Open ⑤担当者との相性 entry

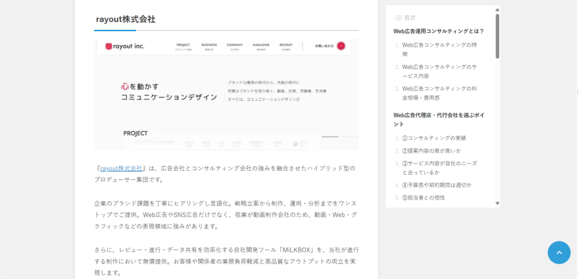[423, 198]
